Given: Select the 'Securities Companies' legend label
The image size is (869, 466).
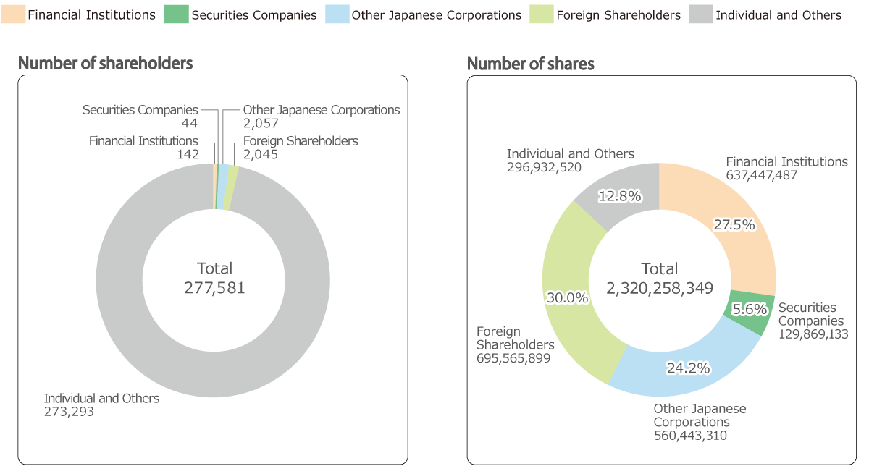Looking at the screenshot, I should 254,14.
